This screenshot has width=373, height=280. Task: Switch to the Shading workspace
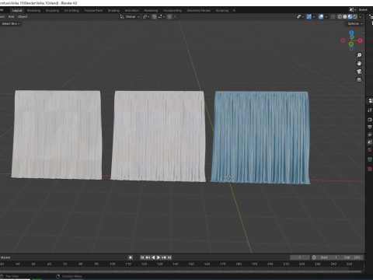113,10
